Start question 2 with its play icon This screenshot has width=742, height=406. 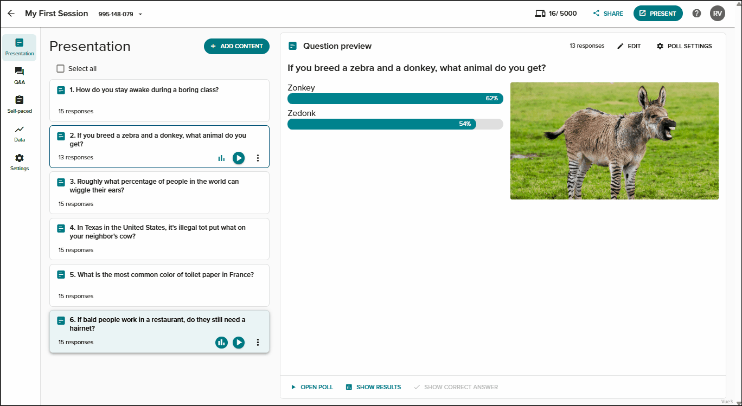(x=239, y=158)
